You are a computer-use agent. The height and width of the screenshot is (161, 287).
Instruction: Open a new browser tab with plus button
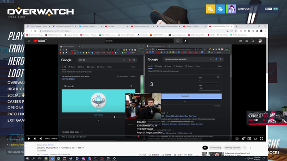(x=236, y=26)
